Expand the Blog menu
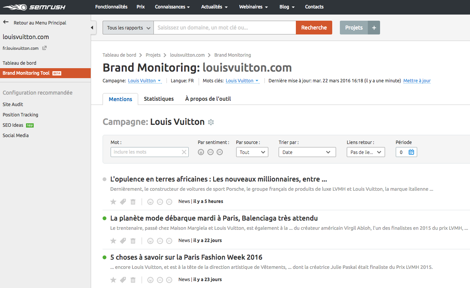 (287, 7)
